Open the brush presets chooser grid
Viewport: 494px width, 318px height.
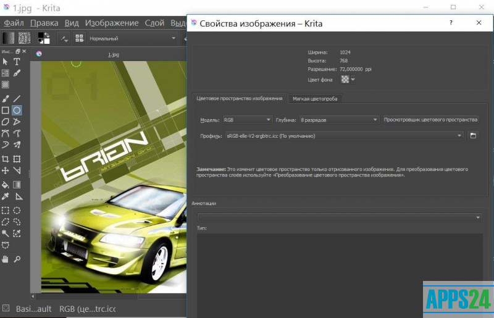pyautogui.click(x=80, y=38)
